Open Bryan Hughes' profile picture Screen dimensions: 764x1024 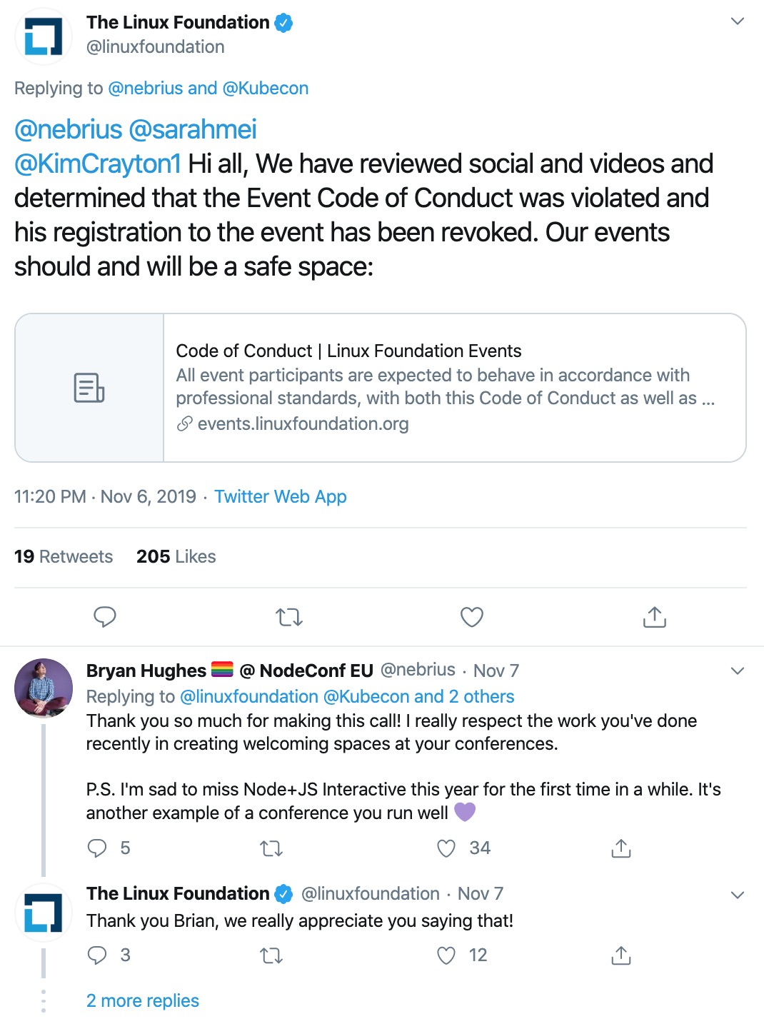(44, 688)
